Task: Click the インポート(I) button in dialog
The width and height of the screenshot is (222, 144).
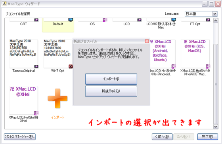Action: click(x=111, y=79)
